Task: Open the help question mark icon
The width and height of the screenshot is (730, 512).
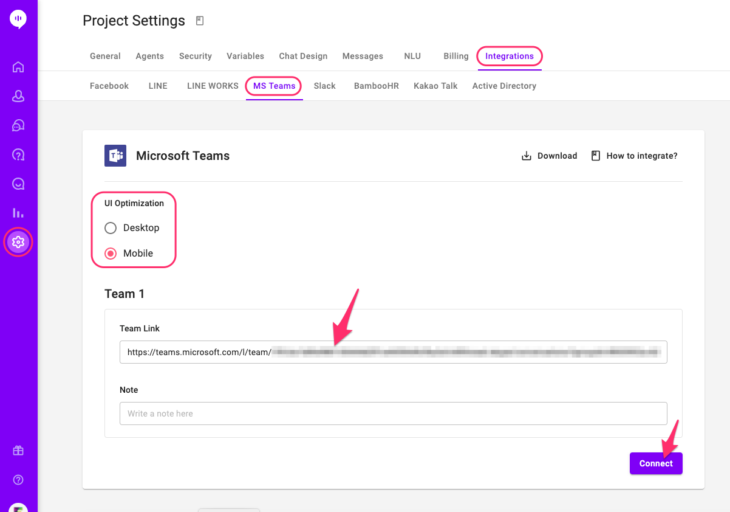Action: coord(18,480)
